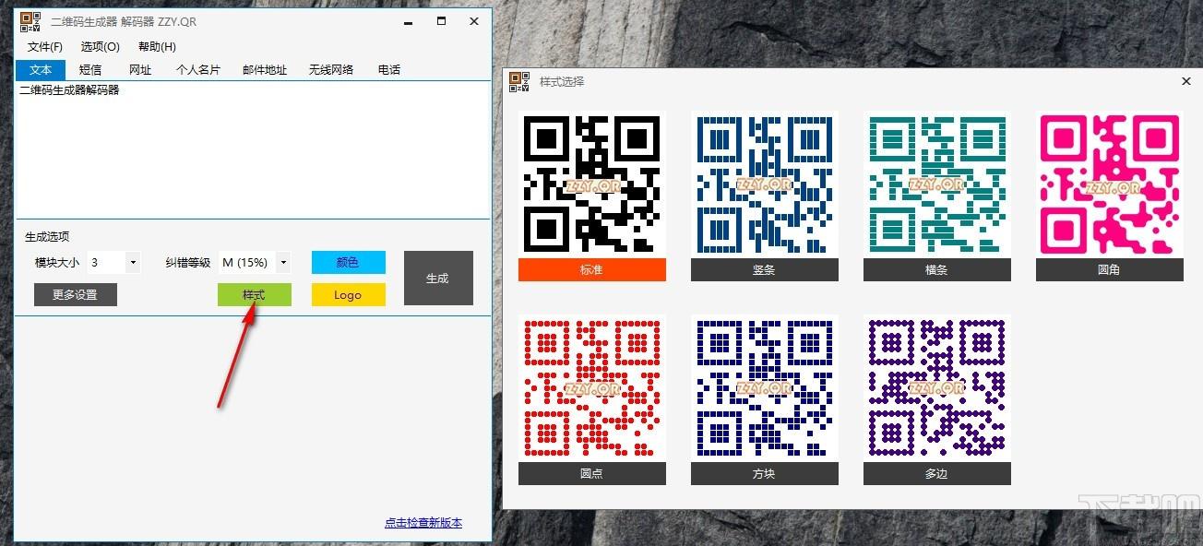Switch to the 网址 tab
Image resolution: width=1203 pixels, height=546 pixels.
(140, 69)
